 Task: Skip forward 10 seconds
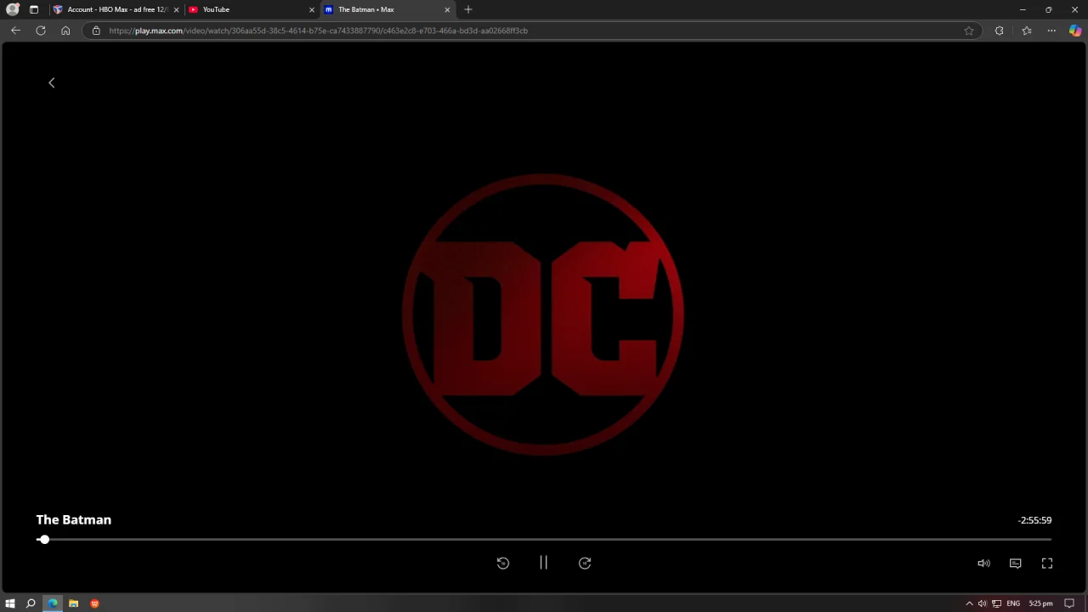(x=585, y=563)
